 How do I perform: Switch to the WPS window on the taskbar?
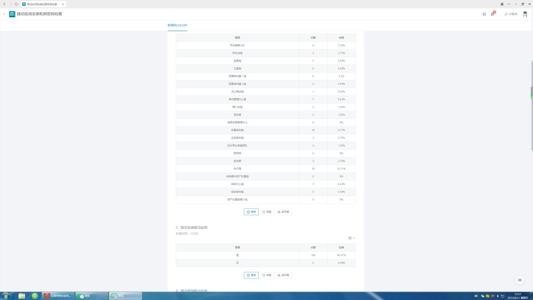tap(58, 296)
